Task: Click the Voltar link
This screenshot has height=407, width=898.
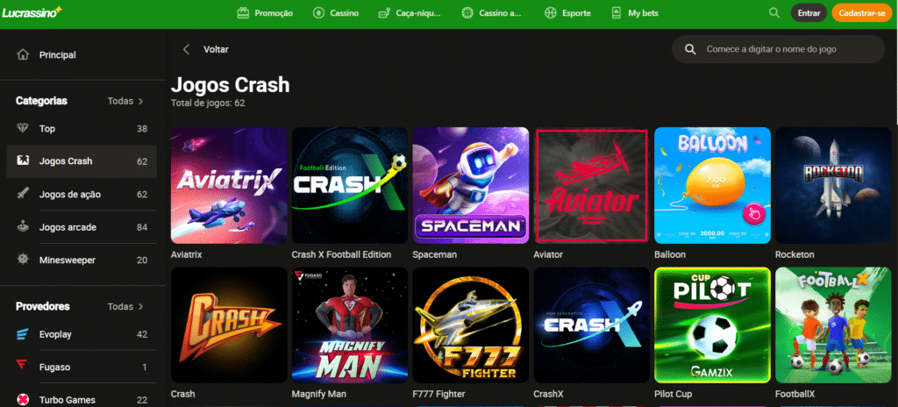Action: [x=216, y=49]
